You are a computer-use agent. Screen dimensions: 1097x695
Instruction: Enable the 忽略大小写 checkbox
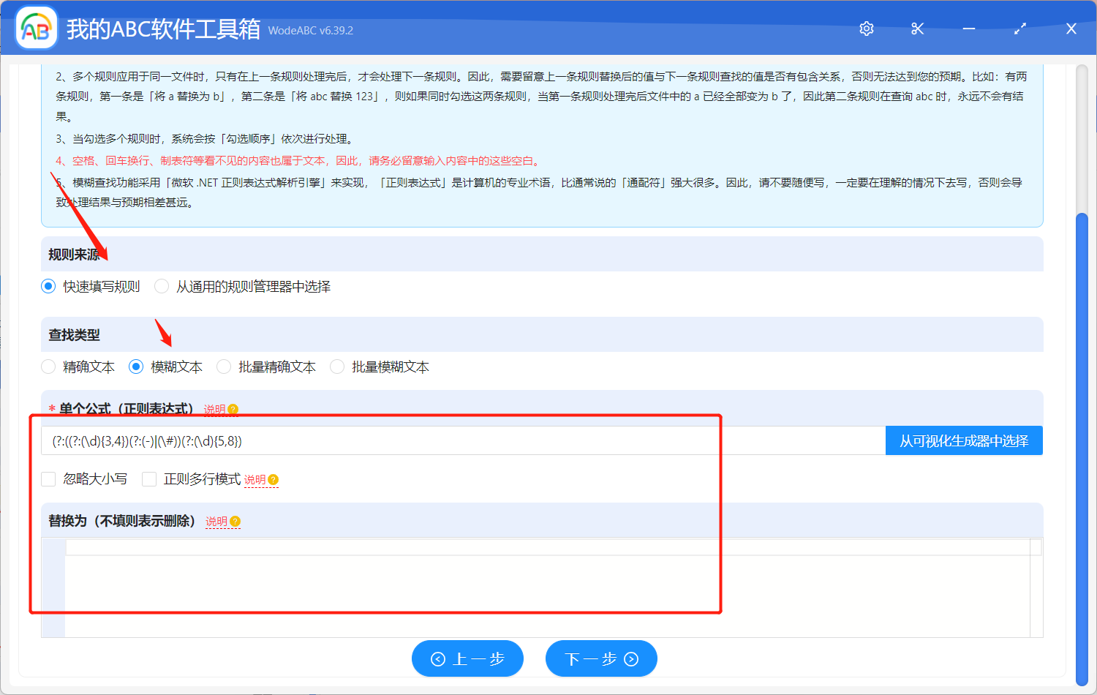click(48, 479)
